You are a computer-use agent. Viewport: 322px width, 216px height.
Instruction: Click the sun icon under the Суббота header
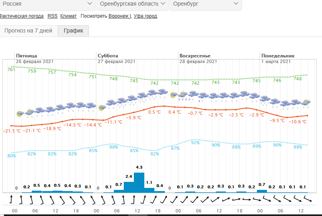[102, 108]
